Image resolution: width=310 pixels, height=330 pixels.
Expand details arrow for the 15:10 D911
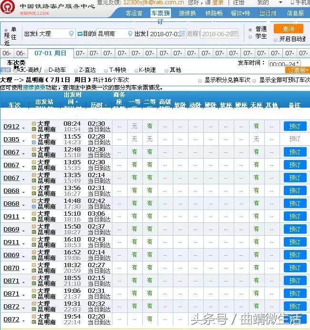(x=23, y=218)
